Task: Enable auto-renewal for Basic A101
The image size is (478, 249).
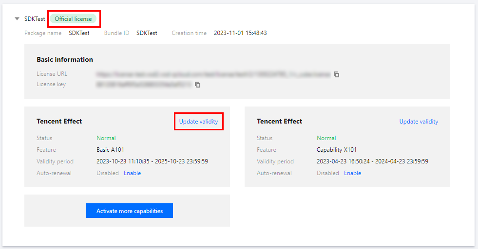Action: [x=133, y=173]
